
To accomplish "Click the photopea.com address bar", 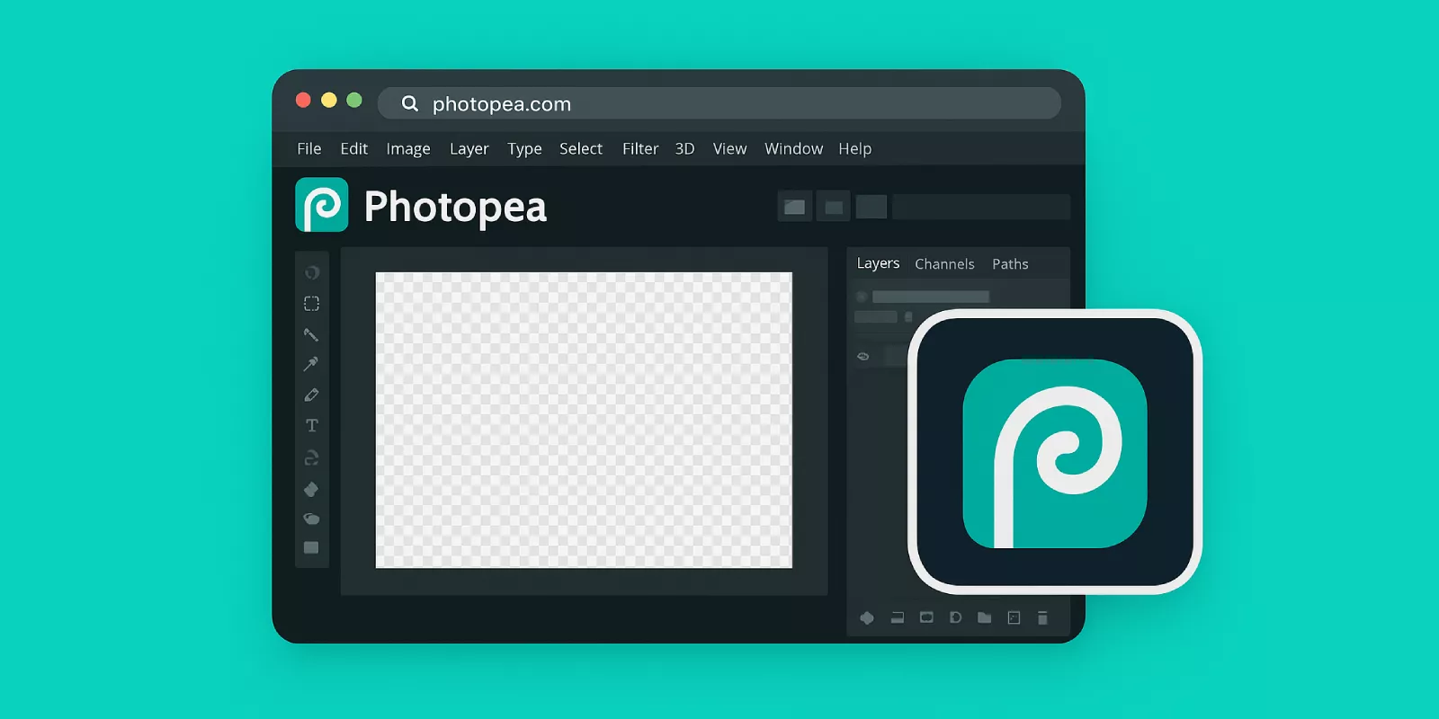I will coord(719,103).
